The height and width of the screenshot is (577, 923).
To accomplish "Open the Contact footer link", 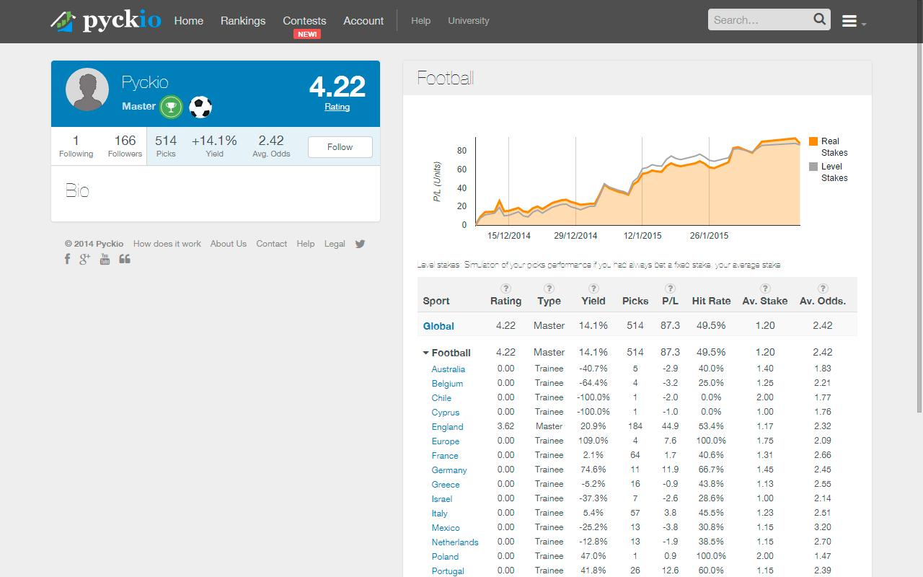I will [x=272, y=244].
